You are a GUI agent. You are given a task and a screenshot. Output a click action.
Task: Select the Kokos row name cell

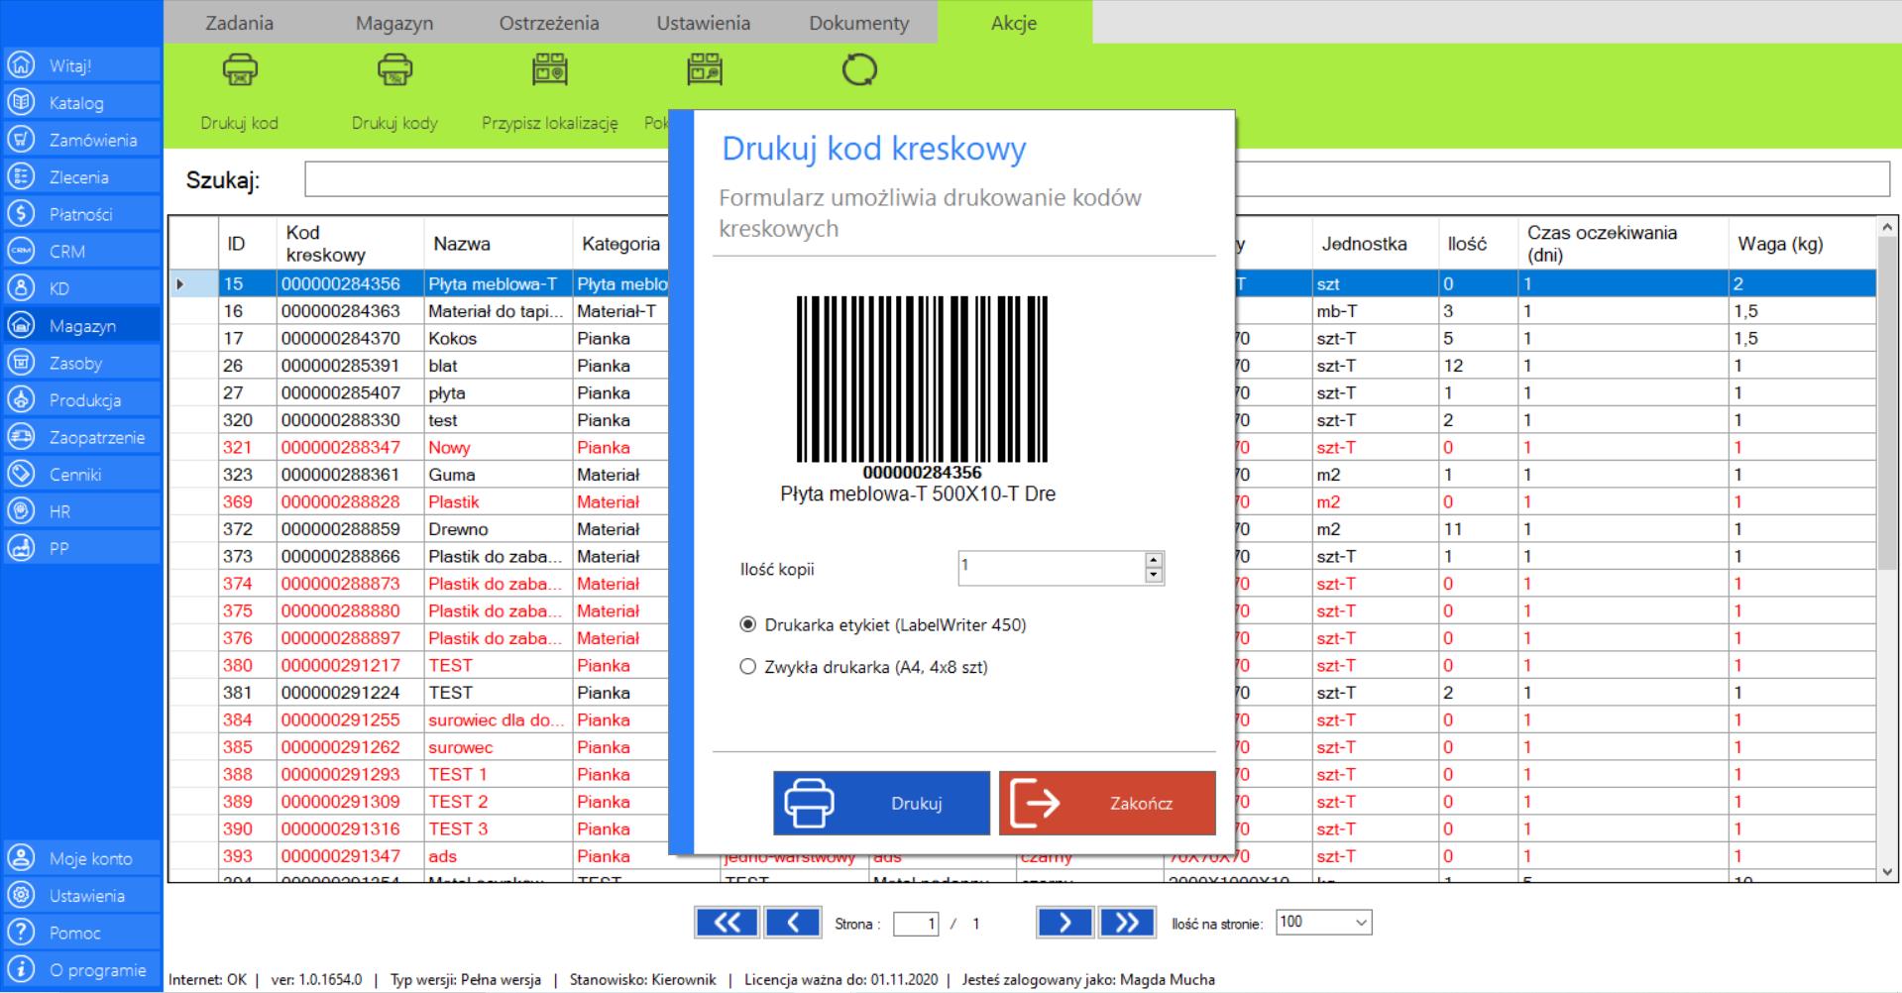coord(498,338)
